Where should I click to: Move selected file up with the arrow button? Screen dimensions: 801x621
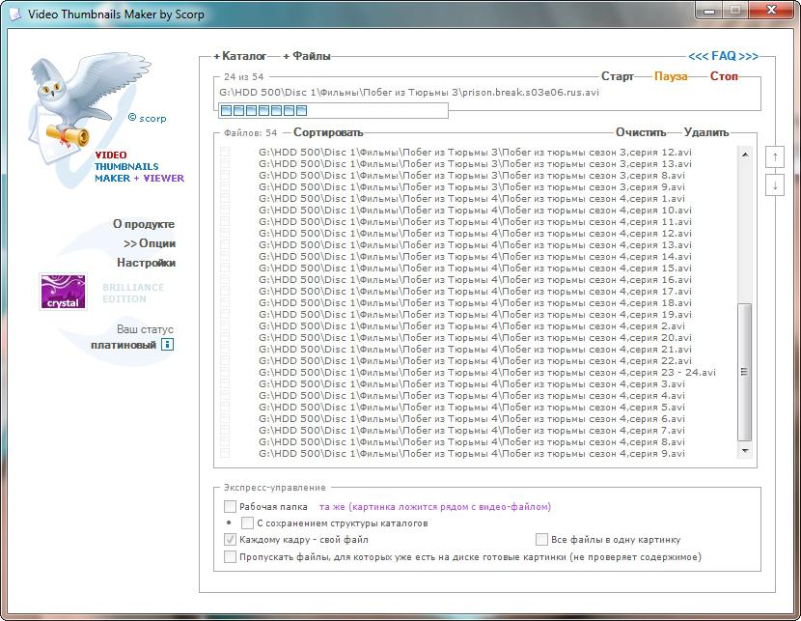coord(774,156)
